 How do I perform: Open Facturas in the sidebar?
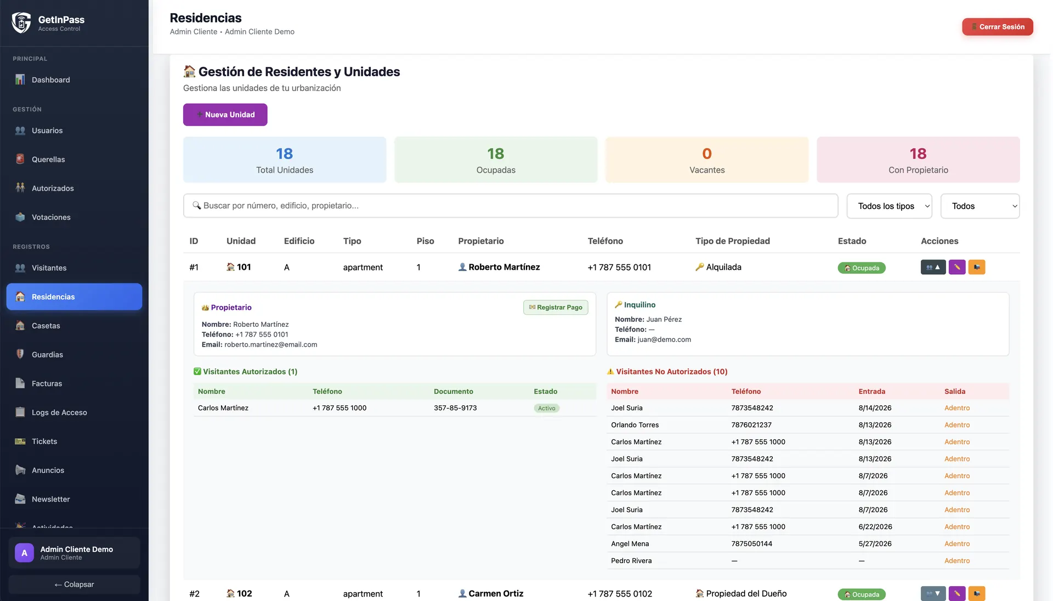74,384
